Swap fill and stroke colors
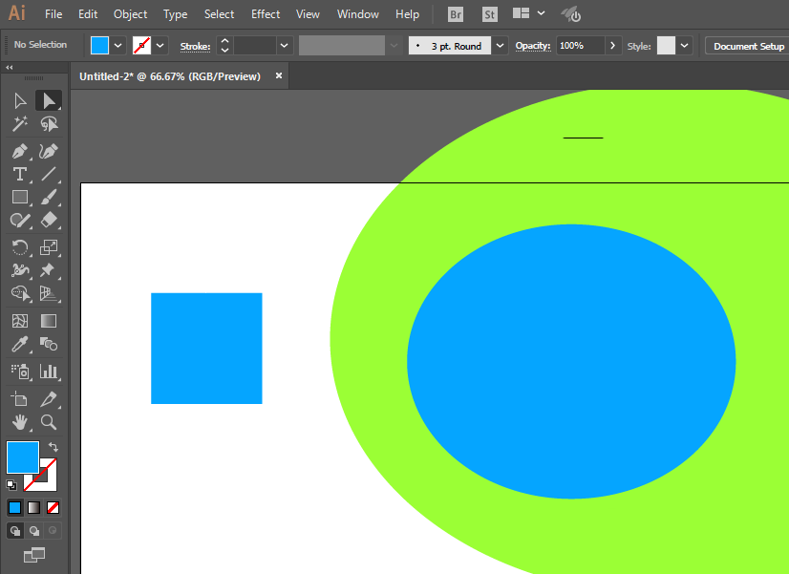Image resolution: width=789 pixels, height=574 pixels. click(53, 447)
